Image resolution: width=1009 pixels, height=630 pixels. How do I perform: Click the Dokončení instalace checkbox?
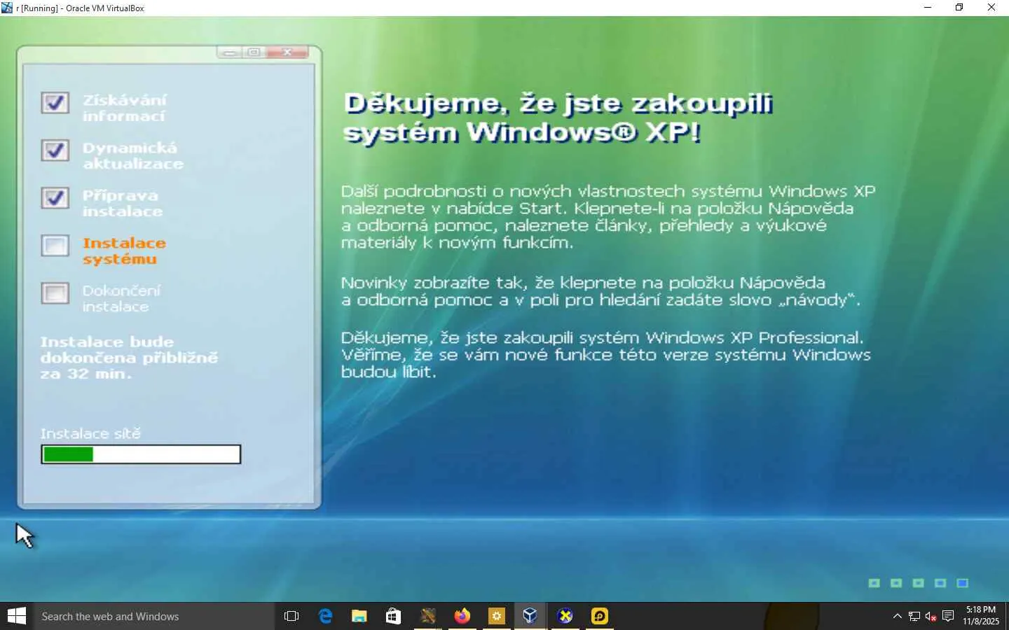[x=55, y=293]
